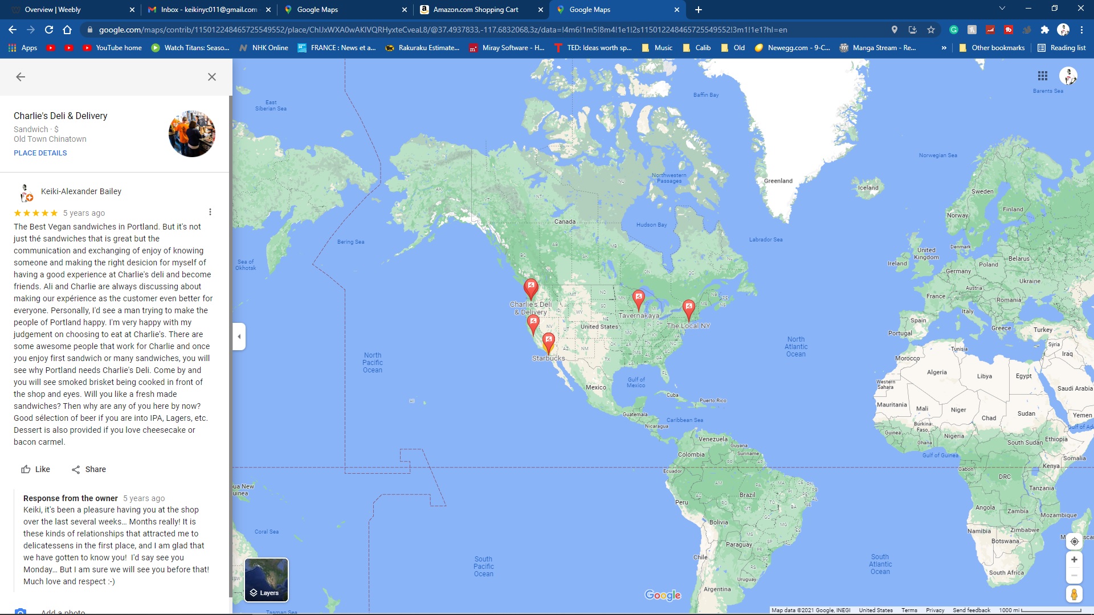Click the Charlie's Deli & Delivery map pin
Screen dimensions: 1094x615
point(531,288)
